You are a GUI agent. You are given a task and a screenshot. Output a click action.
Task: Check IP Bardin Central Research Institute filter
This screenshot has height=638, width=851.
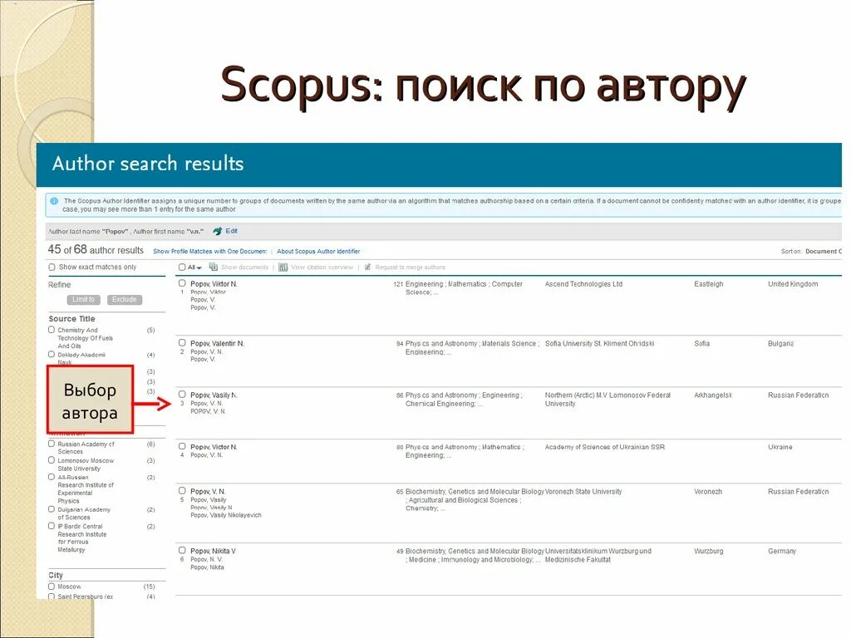pos(52,526)
